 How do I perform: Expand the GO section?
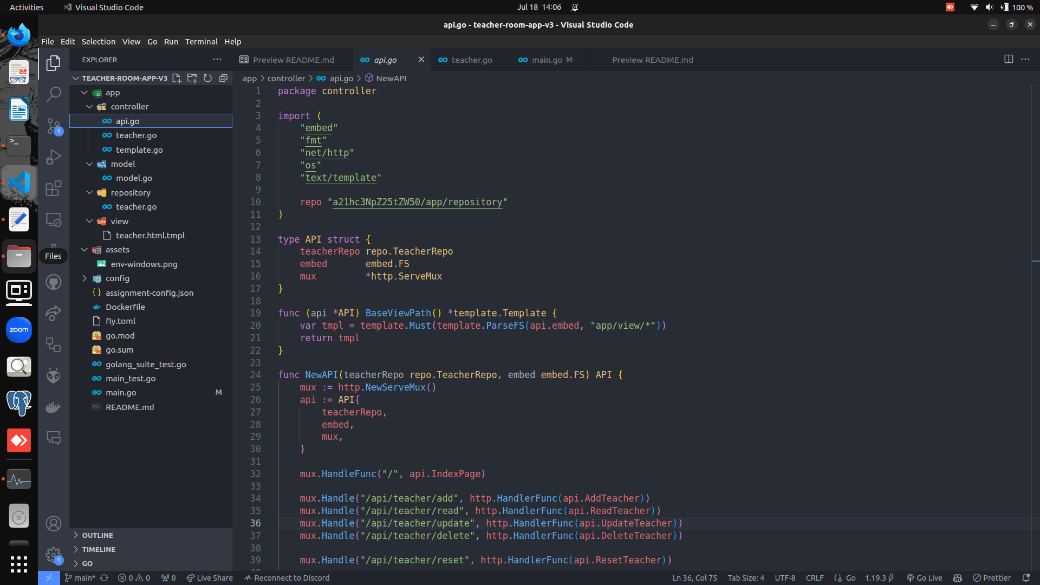pyautogui.click(x=87, y=563)
